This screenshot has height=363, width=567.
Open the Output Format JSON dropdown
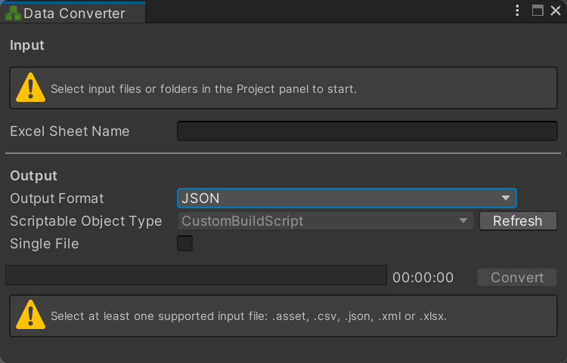(x=347, y=198)
